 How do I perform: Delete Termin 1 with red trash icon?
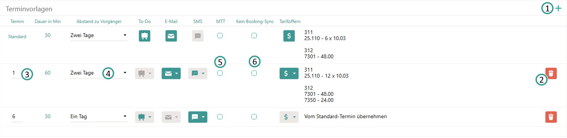551,73
